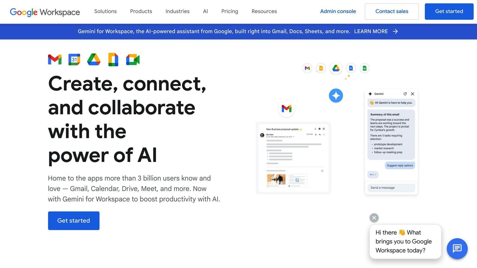Click the Google Workspace logo
The image size is (477, 268).
[x=45, y=12]
